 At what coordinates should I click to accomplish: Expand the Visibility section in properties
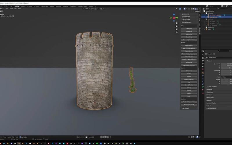(209, 100)
